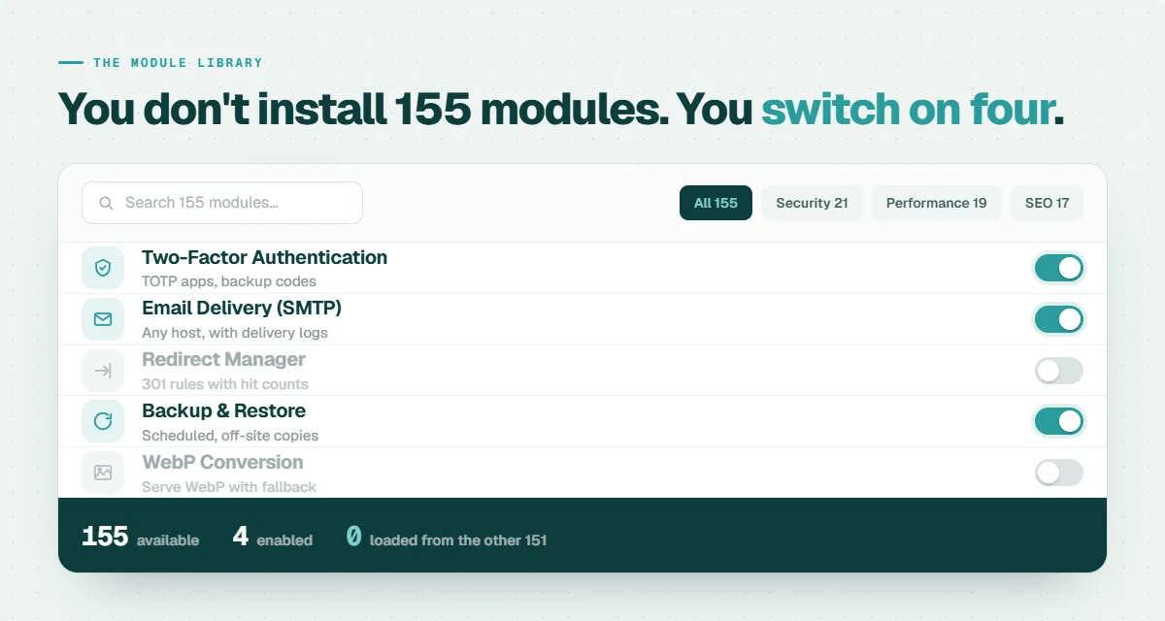Turn off Email Delivery (SMTP) switch
Image resolution: width=1165 pixels, height=621 pixels.
(x=1058, y=319)
